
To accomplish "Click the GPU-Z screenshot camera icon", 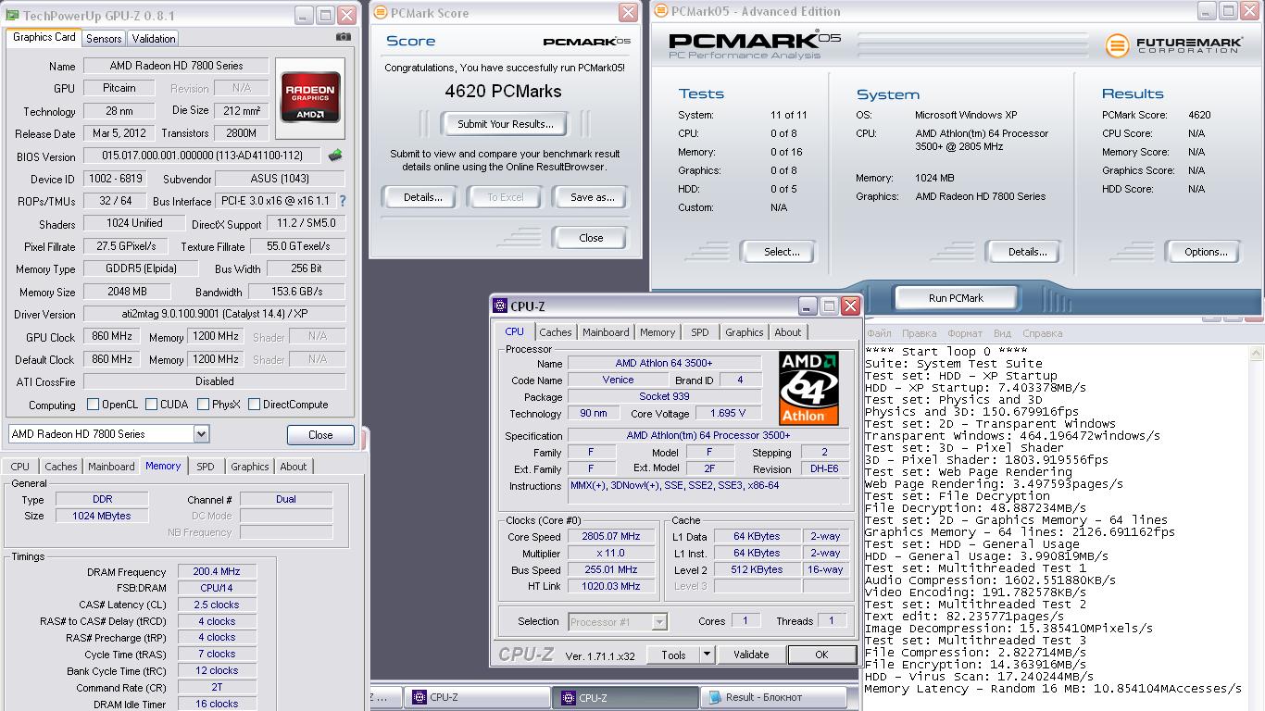I will point(344,37).
